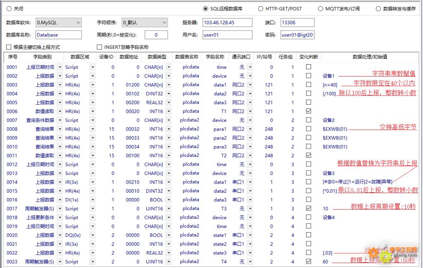
Task: Click the field name cell T4
Action: (223, 262)
